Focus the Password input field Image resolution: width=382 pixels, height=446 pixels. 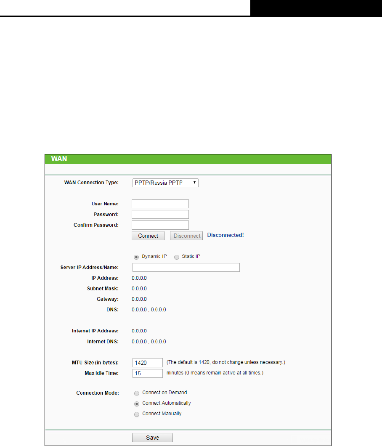(x=160, y=214)
